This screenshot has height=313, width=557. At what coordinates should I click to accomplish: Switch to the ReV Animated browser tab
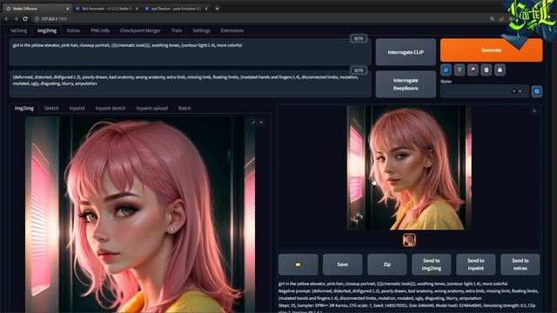tap(105, 9)
